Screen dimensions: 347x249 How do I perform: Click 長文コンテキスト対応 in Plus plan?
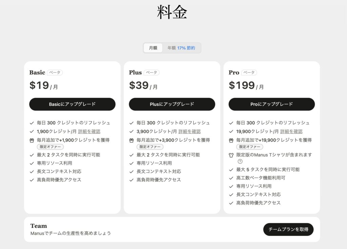pyautogui.click(x=159, y=172)
